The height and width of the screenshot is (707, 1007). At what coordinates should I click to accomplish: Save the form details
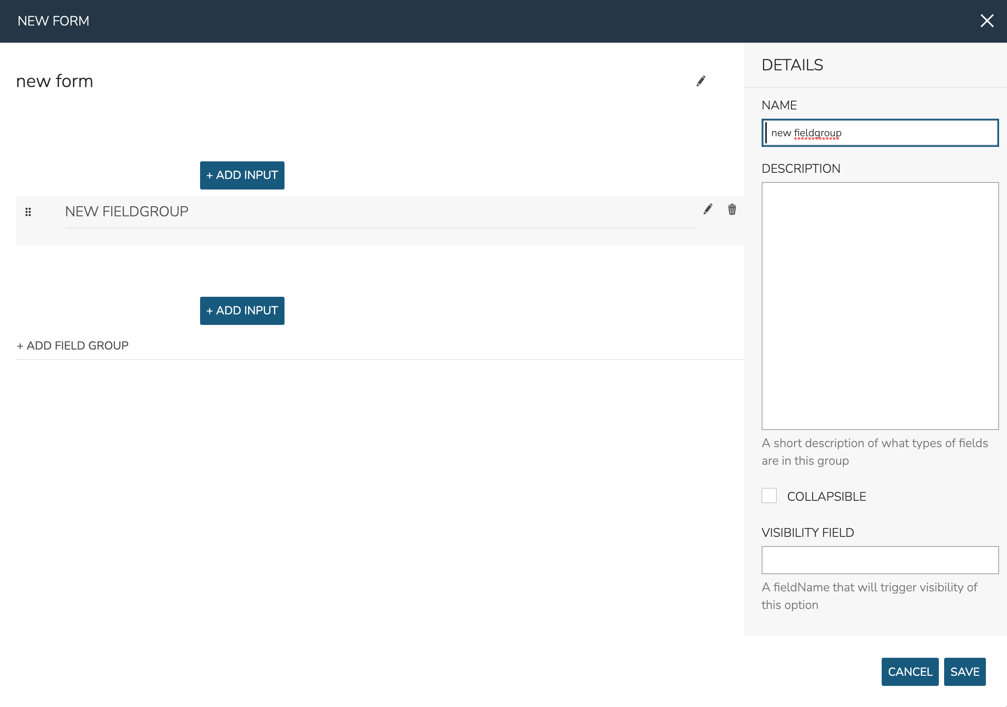964,671
